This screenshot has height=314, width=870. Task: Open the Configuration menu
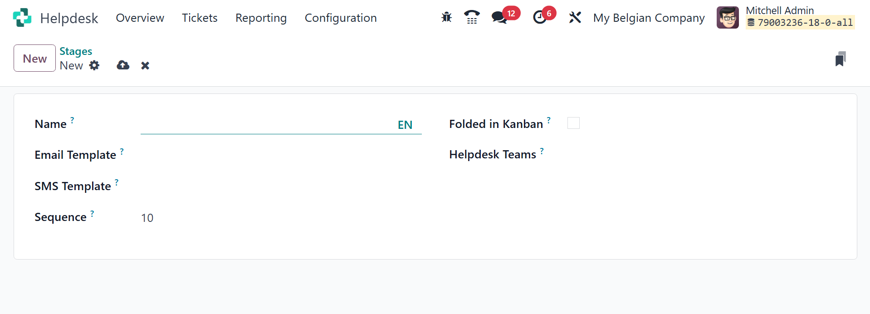341,18
